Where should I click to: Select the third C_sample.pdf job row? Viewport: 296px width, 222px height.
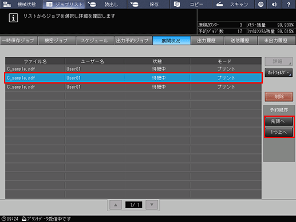[x=133, y=87]
